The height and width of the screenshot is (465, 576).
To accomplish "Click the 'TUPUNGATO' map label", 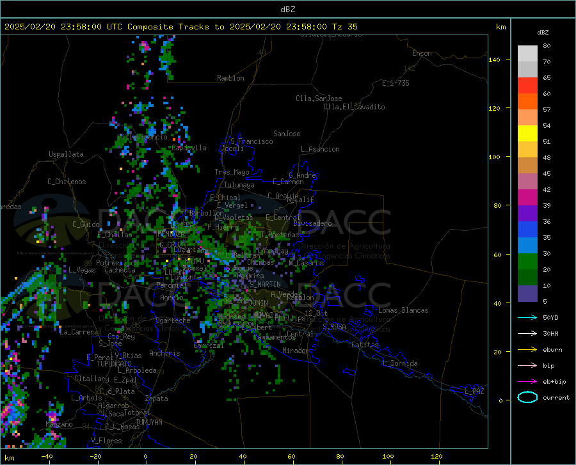I will [x=115, y=364].
